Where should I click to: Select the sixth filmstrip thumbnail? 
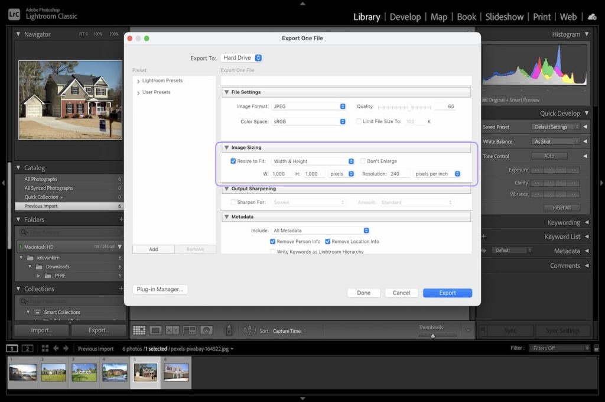[175, 372]
